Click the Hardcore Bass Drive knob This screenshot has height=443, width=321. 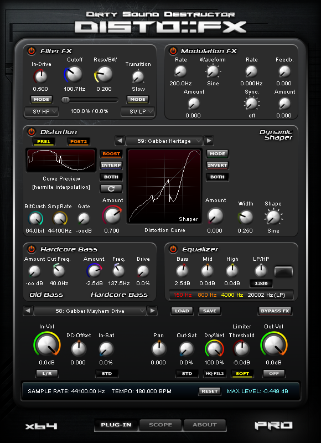[x=143, y=271]
